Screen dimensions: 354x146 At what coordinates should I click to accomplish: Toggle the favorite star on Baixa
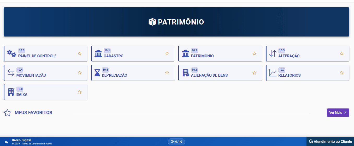click(80, 92)
